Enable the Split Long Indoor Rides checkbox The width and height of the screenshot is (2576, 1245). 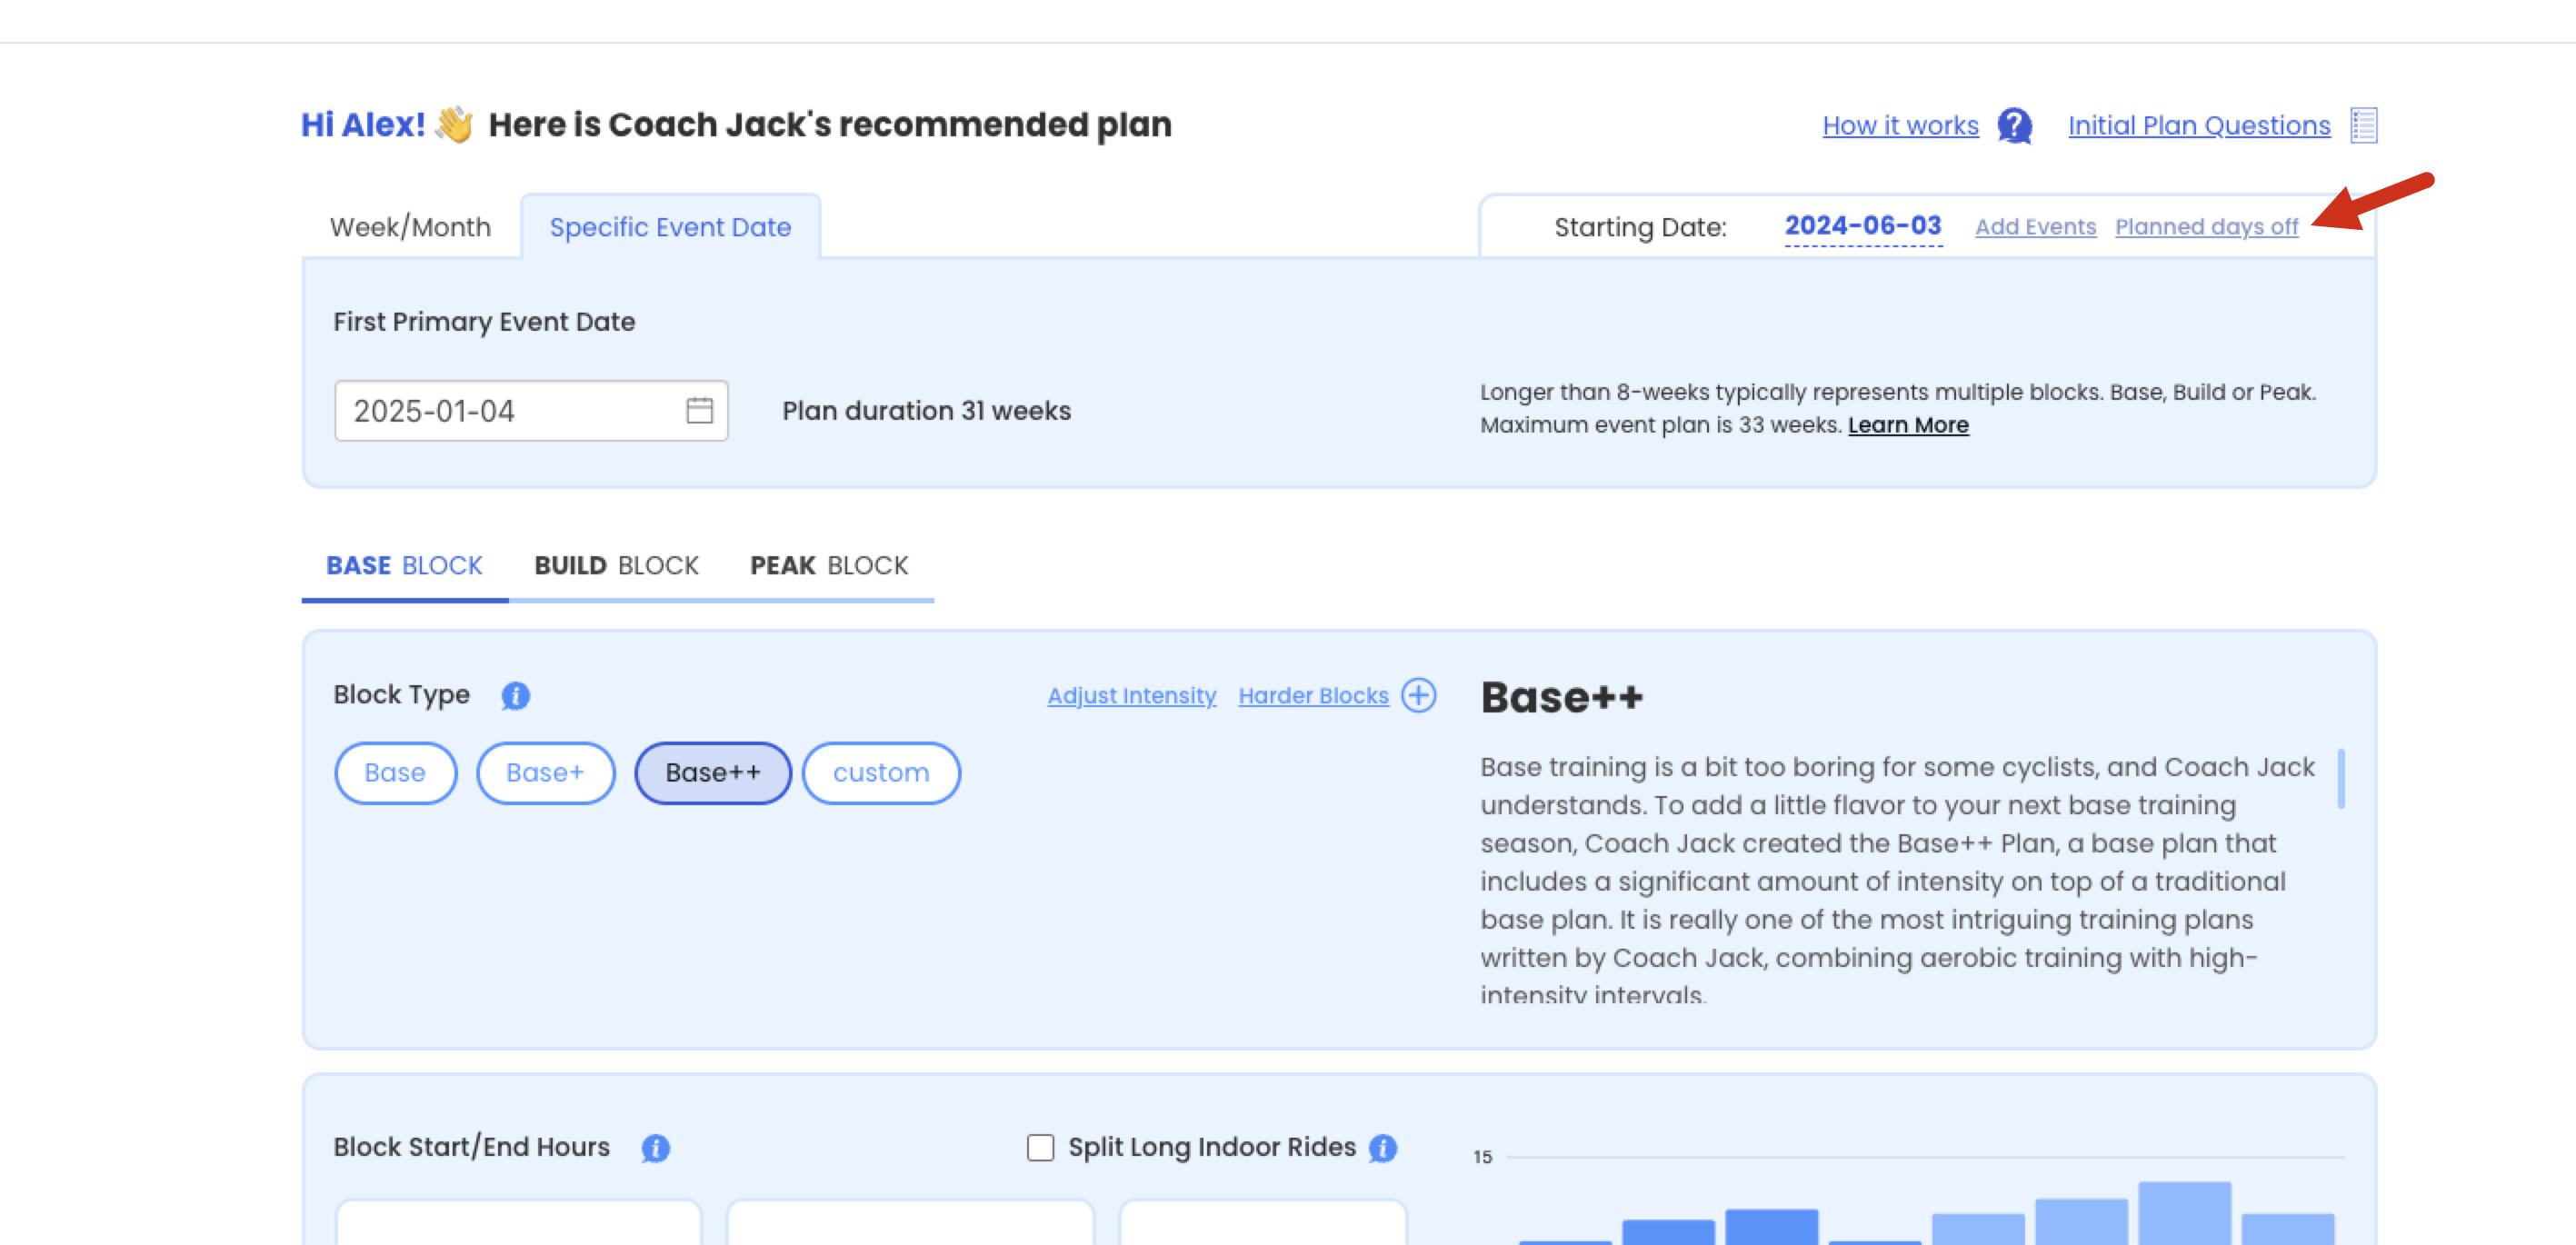click(x=1040, y=1148)
